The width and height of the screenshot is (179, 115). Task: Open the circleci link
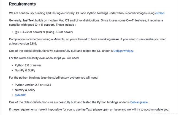tap(160, 13)
